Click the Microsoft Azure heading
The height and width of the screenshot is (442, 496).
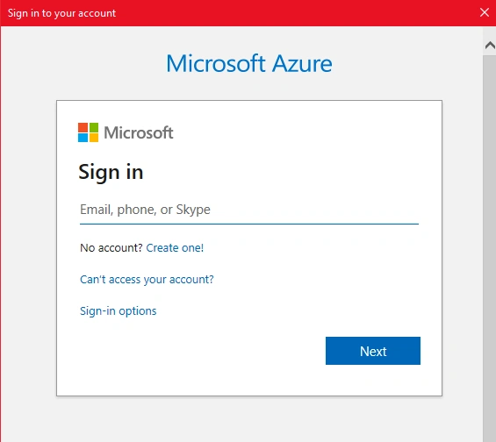249,63
